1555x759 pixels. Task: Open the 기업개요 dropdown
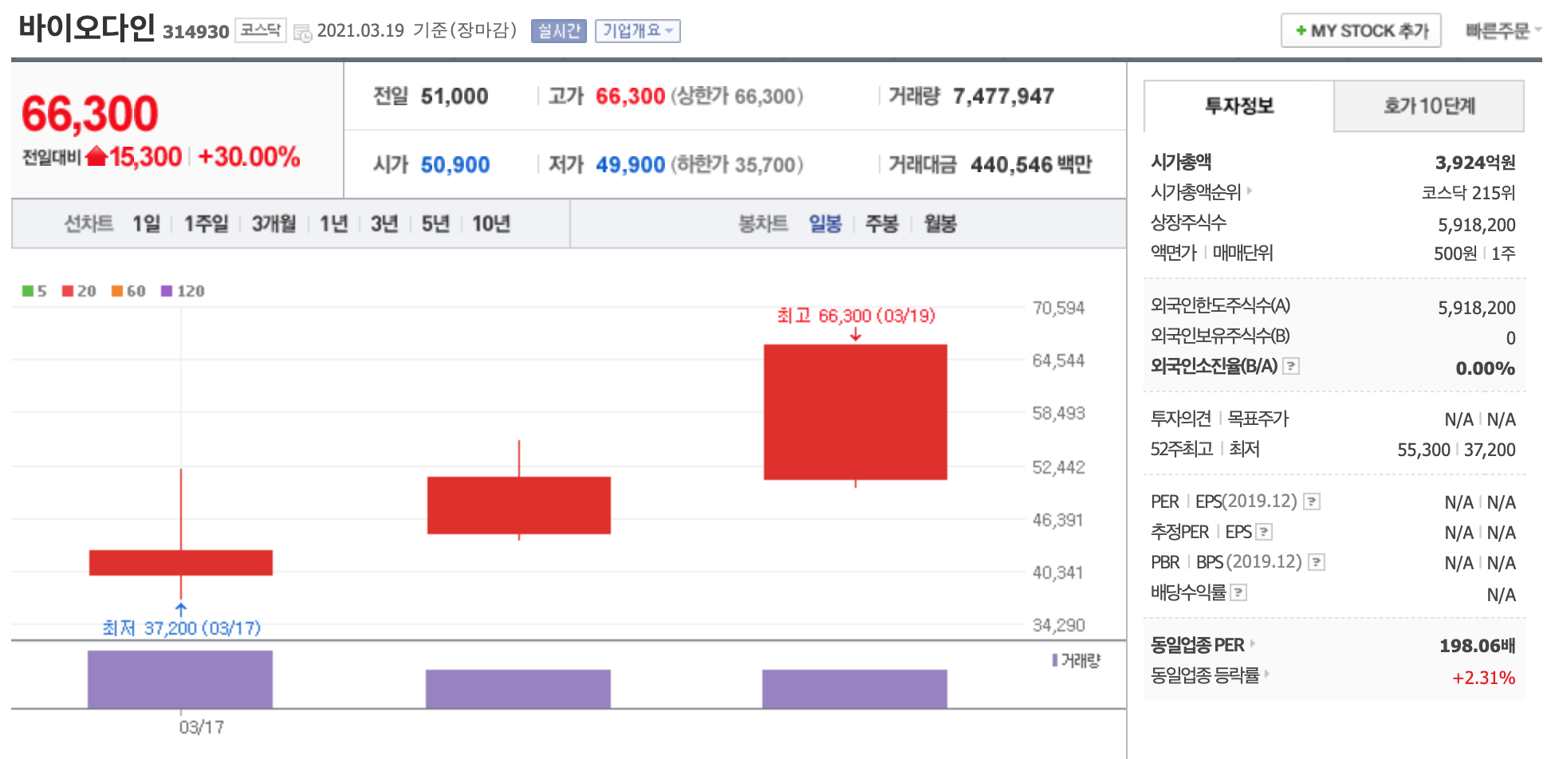pyautogui.click(x=638, y=31)
